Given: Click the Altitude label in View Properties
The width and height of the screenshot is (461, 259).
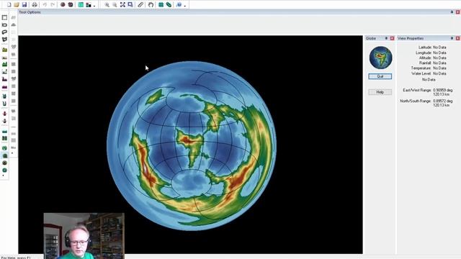Looking at the screenshot, I should click(x=425, y=58).
